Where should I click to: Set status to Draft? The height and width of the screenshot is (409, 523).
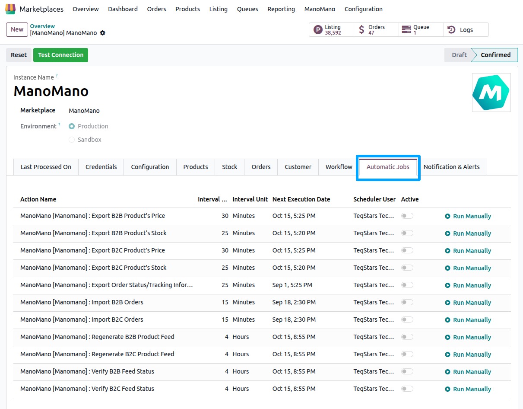click(x=459, y=55)
